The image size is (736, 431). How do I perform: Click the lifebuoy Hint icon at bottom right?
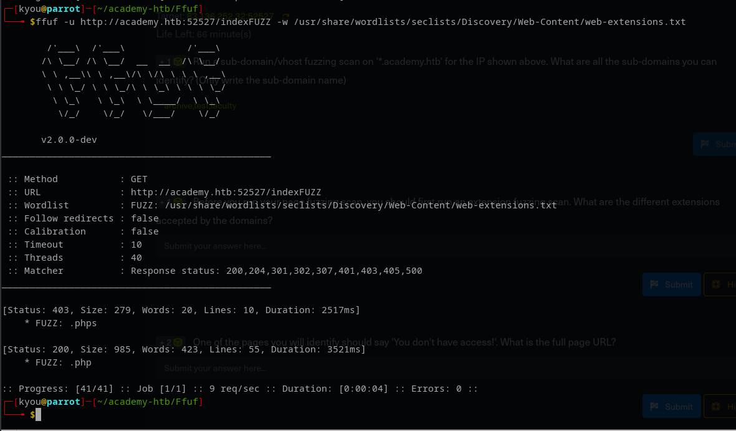[715, 407]
